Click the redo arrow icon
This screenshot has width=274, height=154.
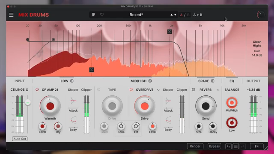coord(243,146)
